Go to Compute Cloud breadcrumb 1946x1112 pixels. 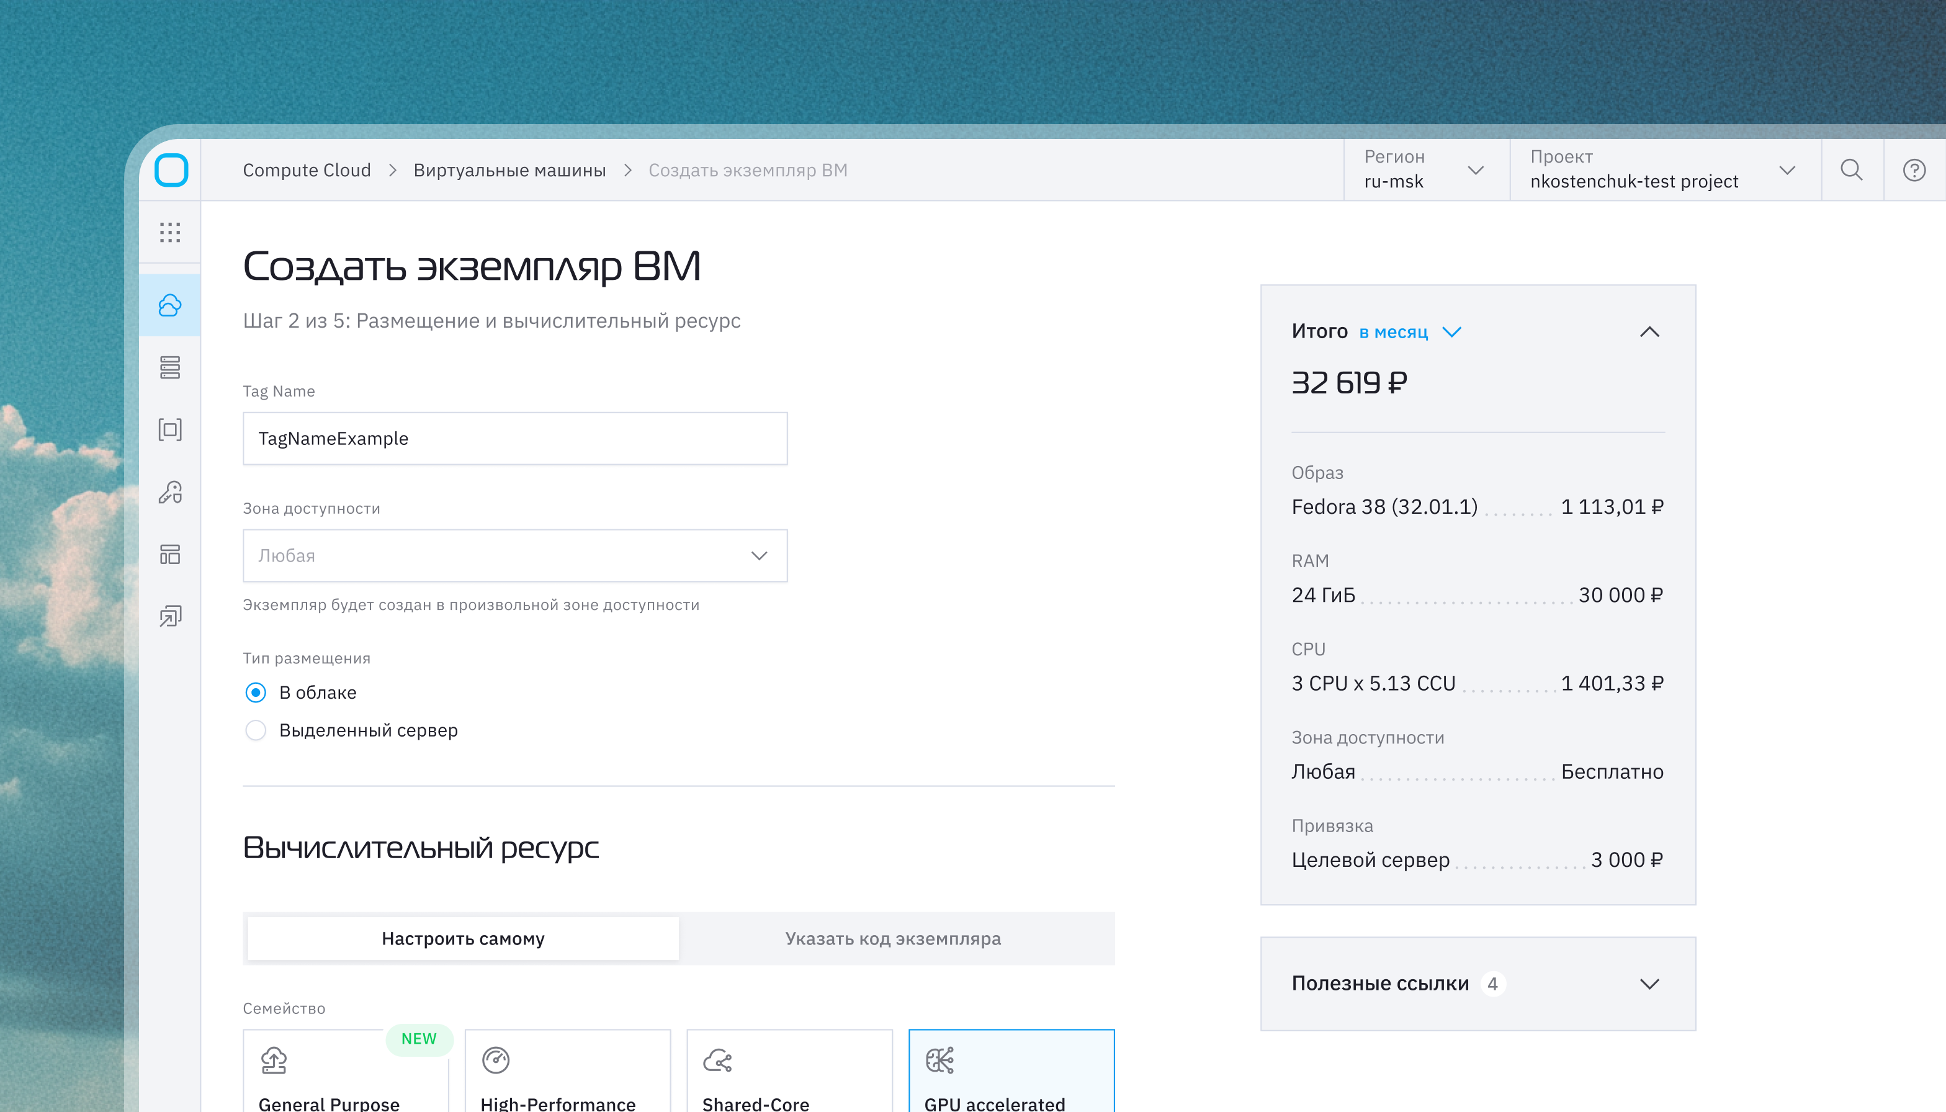[307, 169]
